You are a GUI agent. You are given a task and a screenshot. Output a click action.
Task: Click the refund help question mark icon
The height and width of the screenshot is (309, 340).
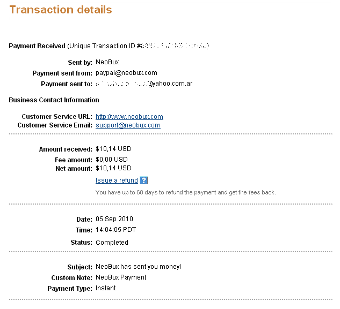point(144,180)
